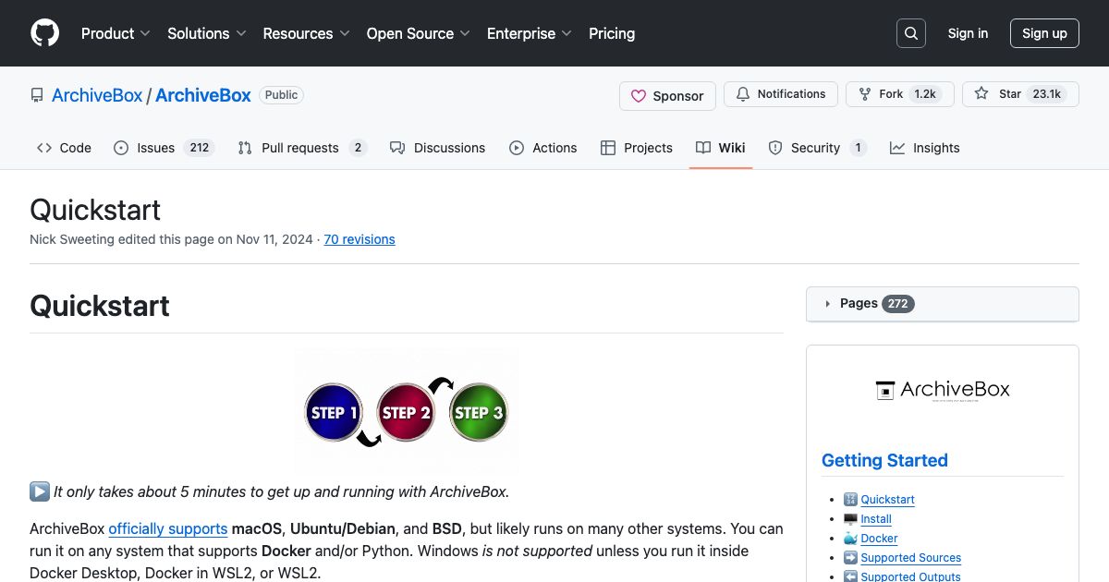Select the Pricing menu item

(612, 33)
